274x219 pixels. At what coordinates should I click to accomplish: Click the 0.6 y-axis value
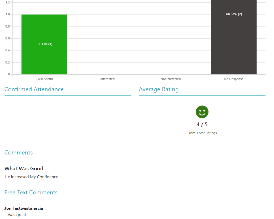7,38
